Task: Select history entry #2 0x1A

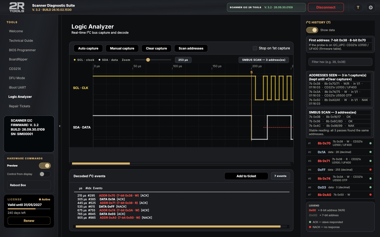Action: pos(340,152)
